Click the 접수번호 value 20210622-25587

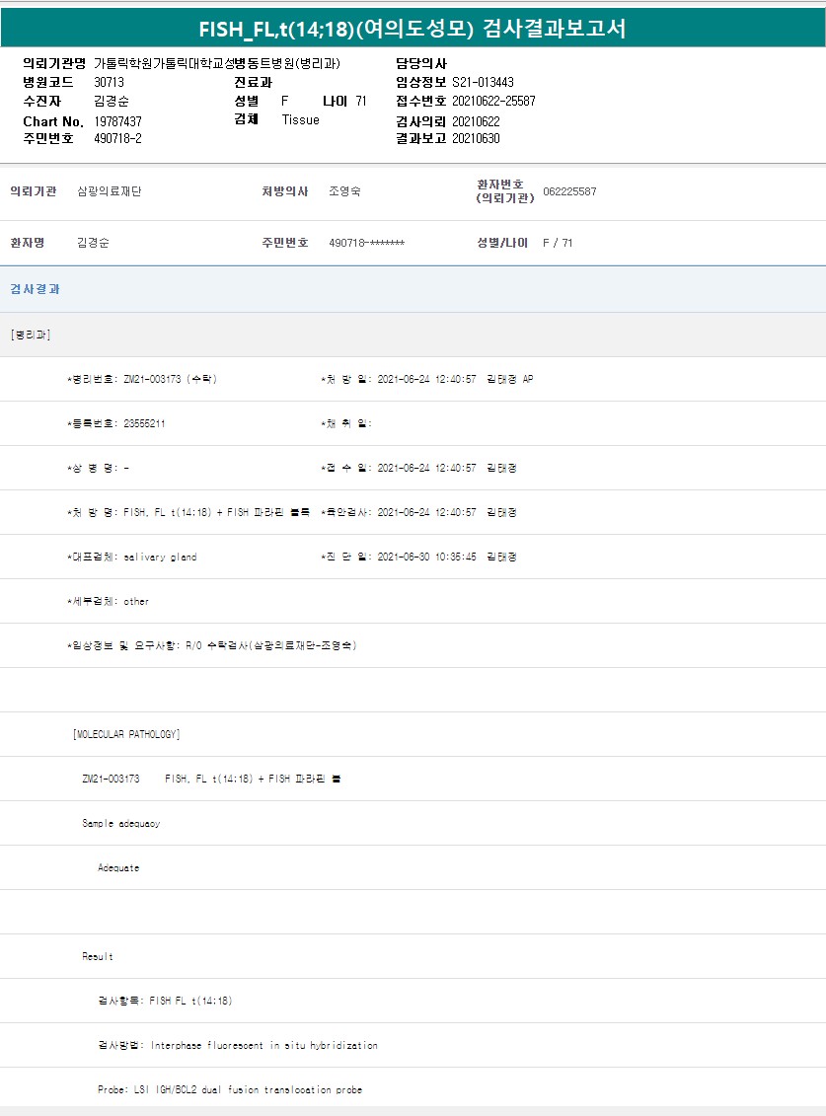493,101
